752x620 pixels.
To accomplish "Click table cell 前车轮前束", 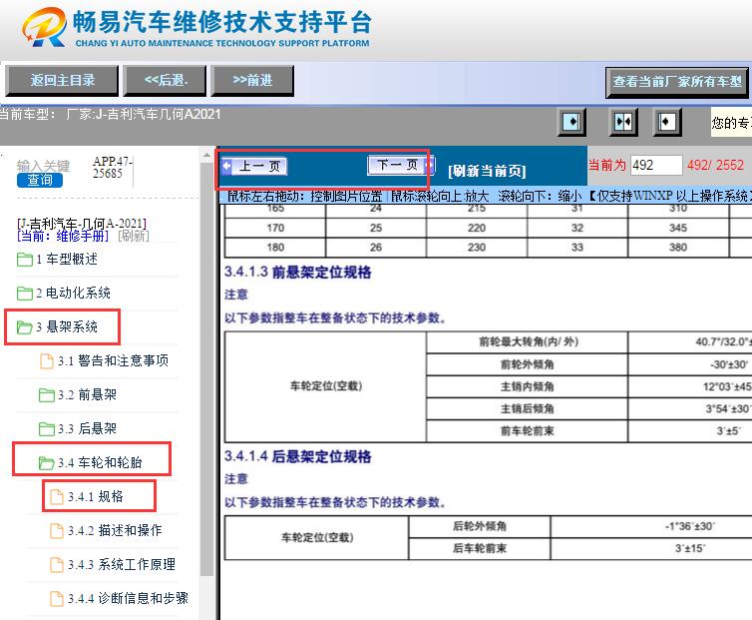I will 528,430.
